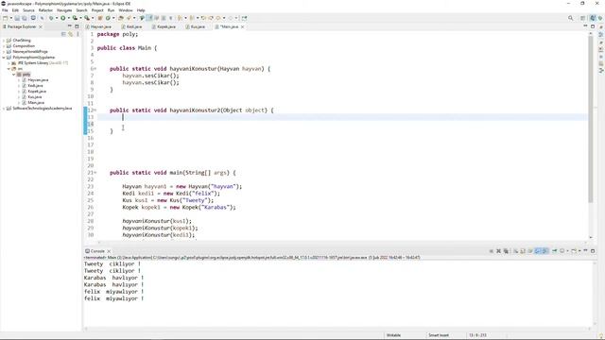Click the Coverage run toolbar icon
Screen dimensions: 605x340
pyautogui.click(x=75, y=18)
